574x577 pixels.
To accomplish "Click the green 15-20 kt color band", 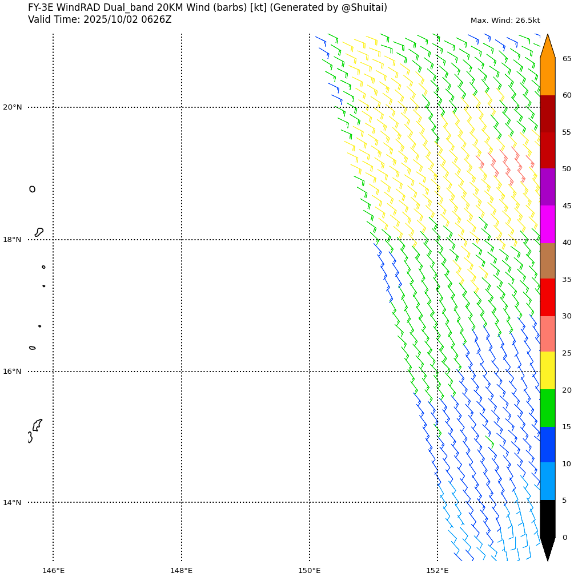I will point(547,407).
